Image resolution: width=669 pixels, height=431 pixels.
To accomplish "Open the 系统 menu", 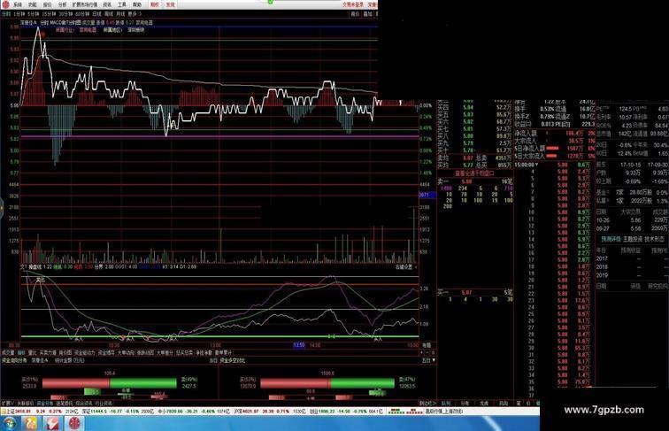I will [x=18, y=4].
